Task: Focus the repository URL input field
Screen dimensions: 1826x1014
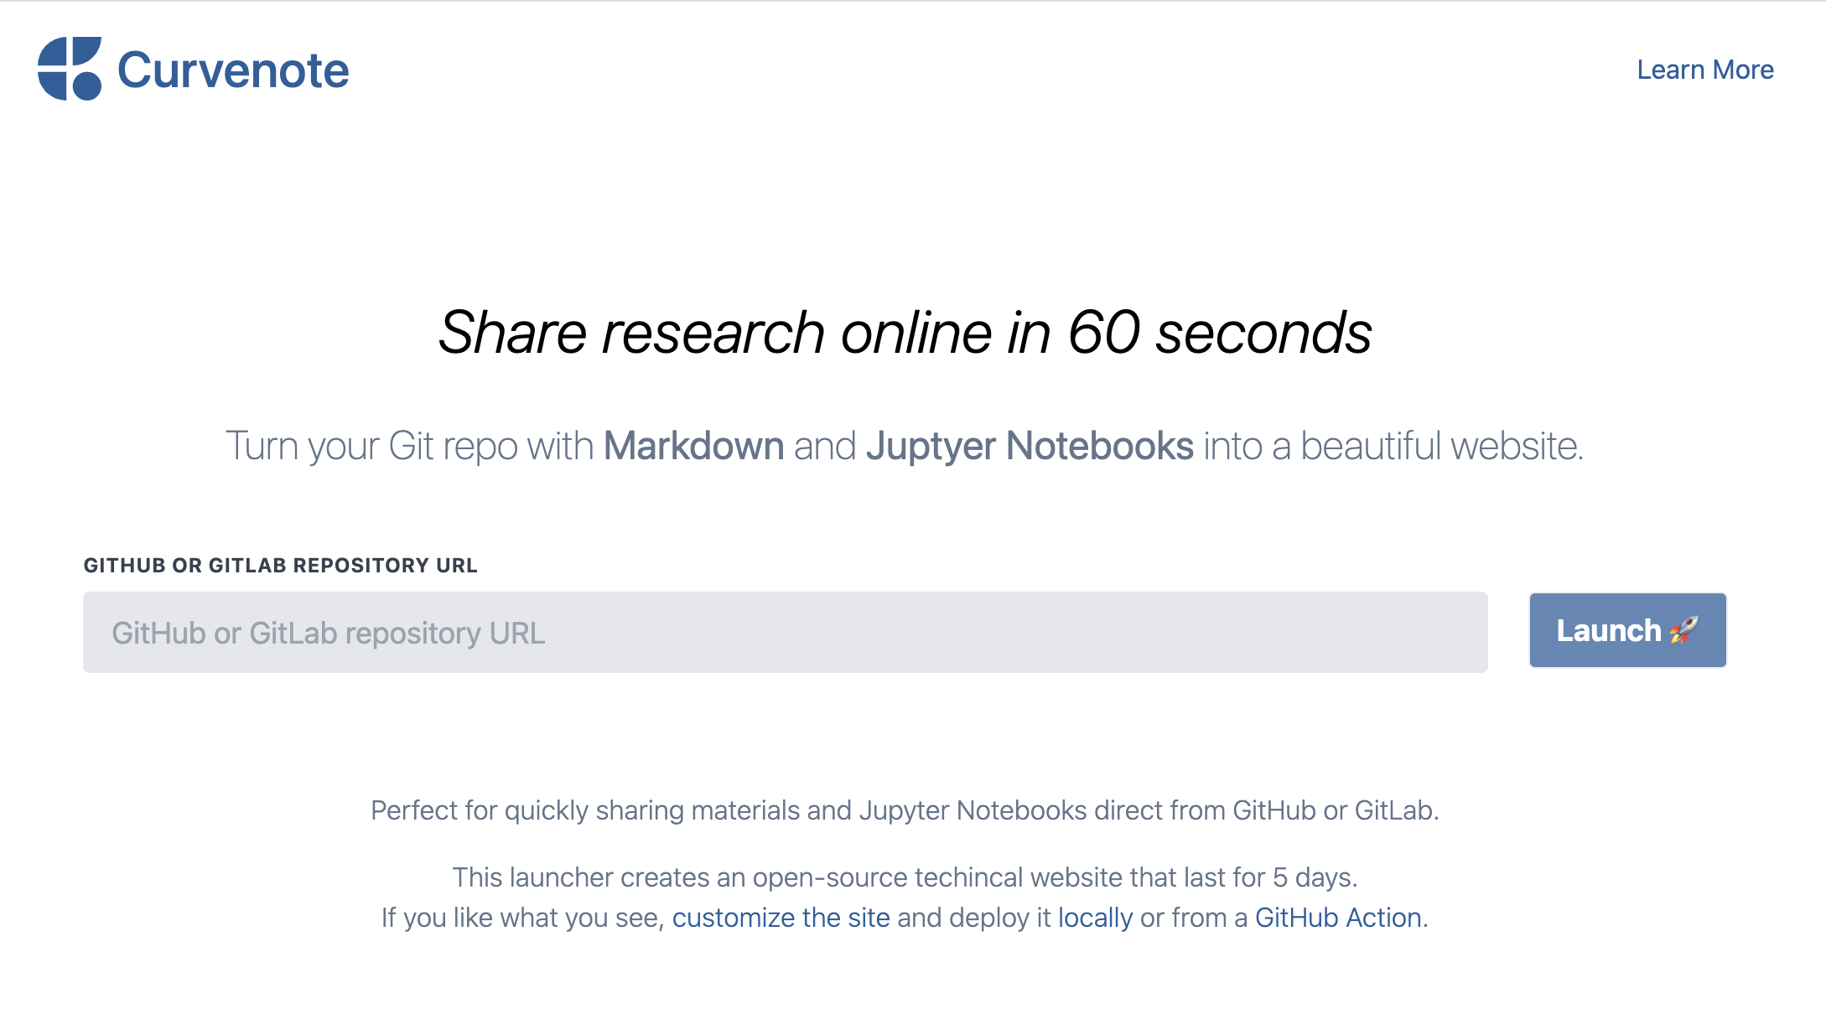Action: (785, 633)
